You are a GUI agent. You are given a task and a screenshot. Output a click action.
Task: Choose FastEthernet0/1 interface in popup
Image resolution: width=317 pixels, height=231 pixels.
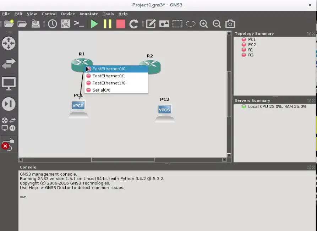click(116, 76)
